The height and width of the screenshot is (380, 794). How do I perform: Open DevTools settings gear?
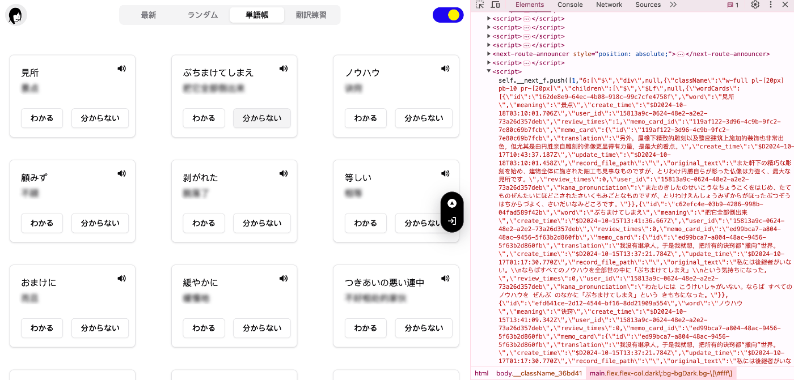755,5
